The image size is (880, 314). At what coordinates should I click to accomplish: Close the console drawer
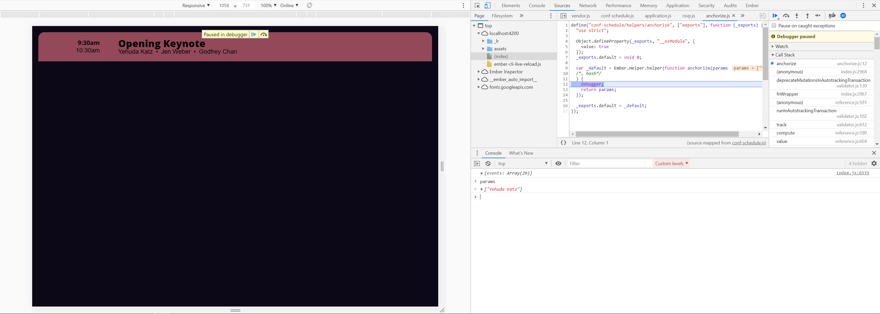tap(874, 153)
